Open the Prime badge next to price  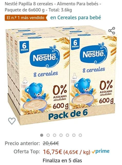(100, 152)
